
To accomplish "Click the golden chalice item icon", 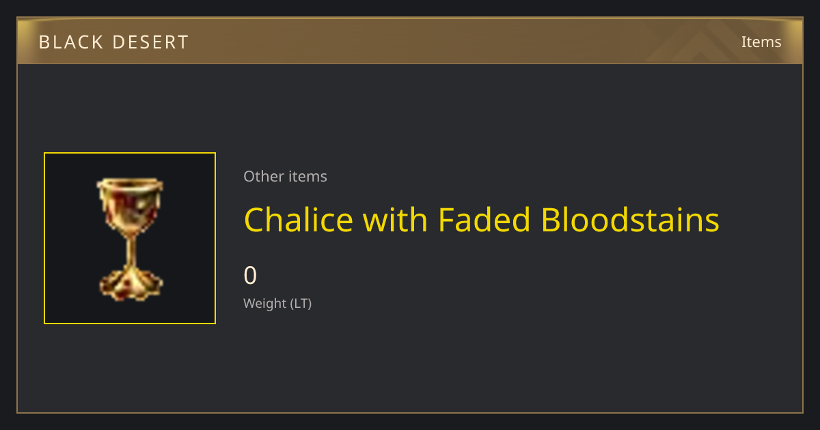I will pos(130,239).
